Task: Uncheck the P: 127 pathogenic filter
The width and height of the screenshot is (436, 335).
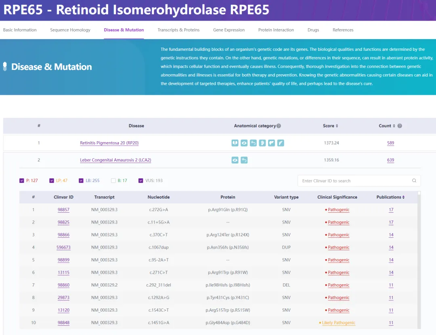Action: (22, 181)
